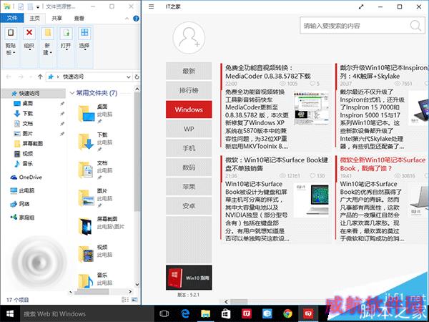Select the 图片 folder icon in file list
Image resolution: width=429 pixels, height=322 pixels.
[87, 197]
